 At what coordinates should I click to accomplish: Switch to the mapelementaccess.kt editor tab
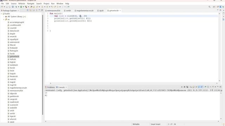[x=84, y=10]
